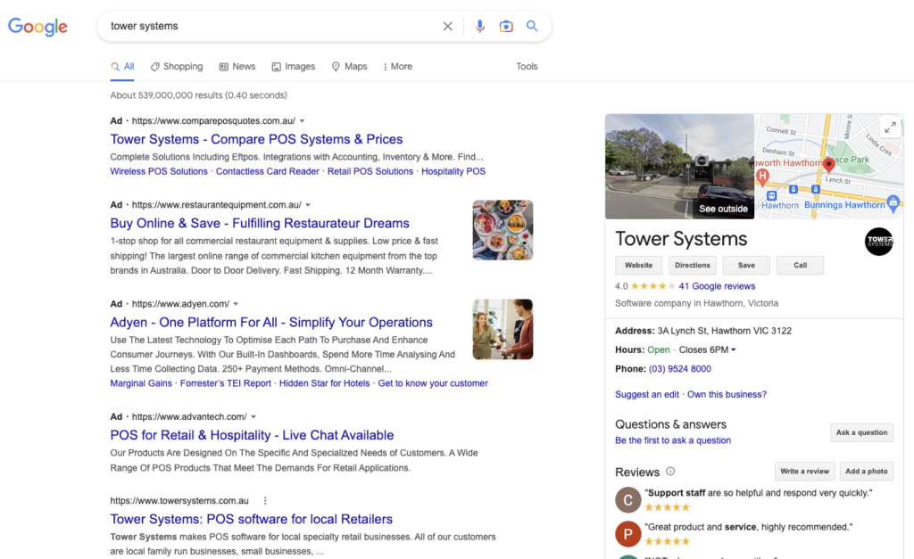Click the Support staff review text
Viewport: 914px width, 559px height.
759,493
